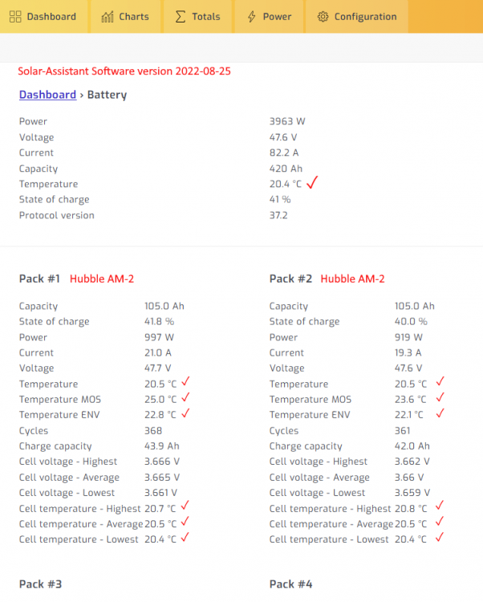
Task: Open the Totals tab
Action: pos(197,17)
